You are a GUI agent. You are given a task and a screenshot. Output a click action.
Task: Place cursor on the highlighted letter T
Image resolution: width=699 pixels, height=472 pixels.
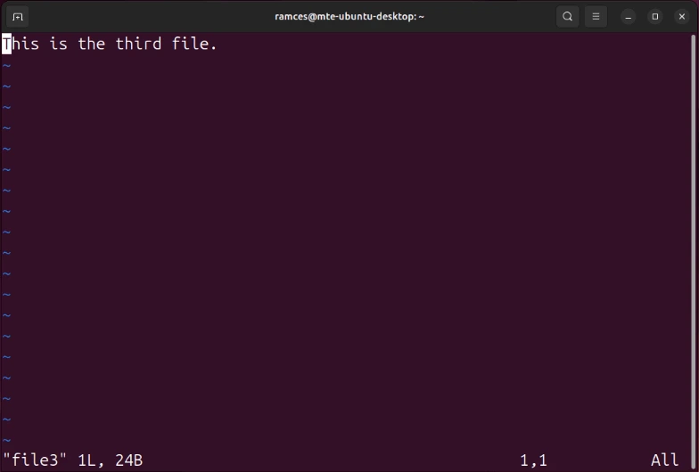[x=7, y=44]
